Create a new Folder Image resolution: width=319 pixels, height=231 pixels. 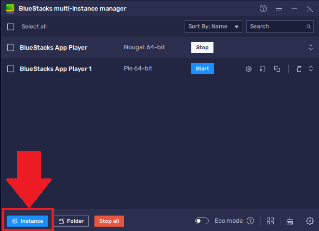click(71, 221)
